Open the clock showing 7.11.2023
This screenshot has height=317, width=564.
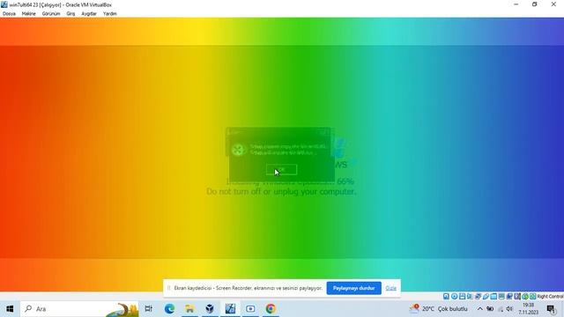[x=528, y=309]
